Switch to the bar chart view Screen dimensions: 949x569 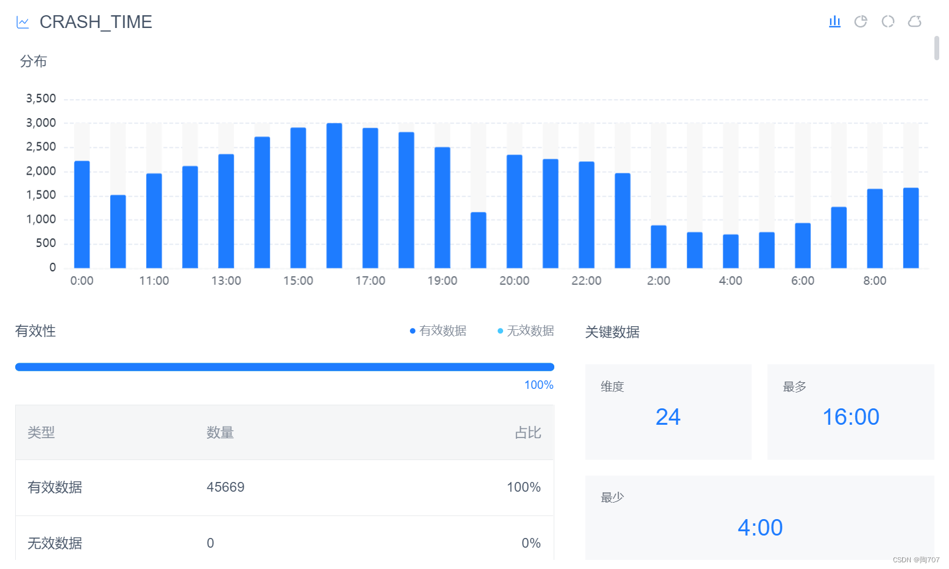(x=834, y=22)
